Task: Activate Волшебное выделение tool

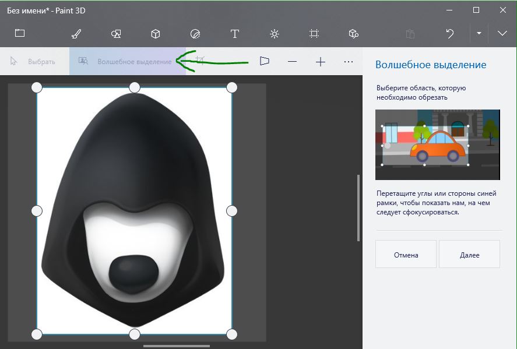Action: [x=127, y=61]
